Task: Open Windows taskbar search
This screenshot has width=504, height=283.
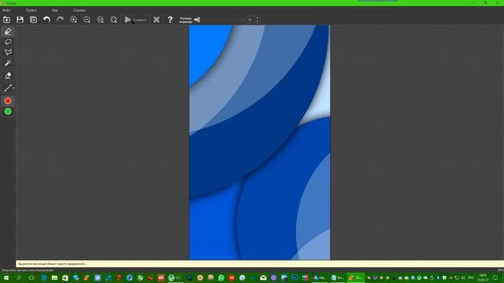Action: (x=19, y=277)
